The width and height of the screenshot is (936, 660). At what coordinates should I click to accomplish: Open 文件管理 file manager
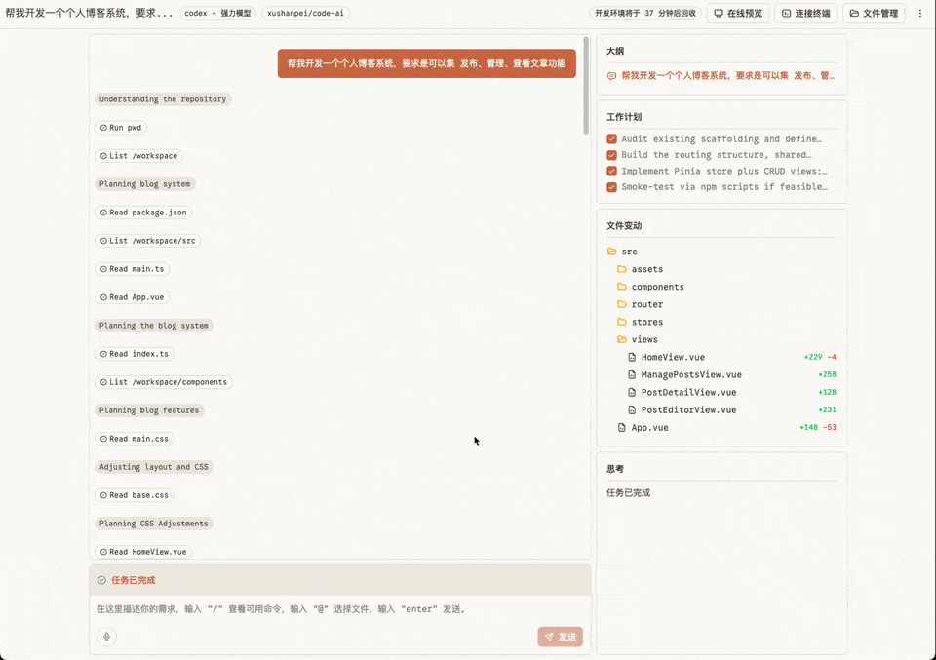(x=874, y=13)
